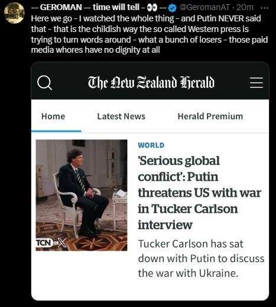Screen dimensions: 276x307
Task: Open the NZ Herald search icon
Action: (x=45, y=83)
